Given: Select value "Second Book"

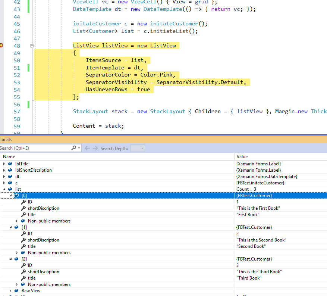Looking at the screenshot, I should (251, 246).
